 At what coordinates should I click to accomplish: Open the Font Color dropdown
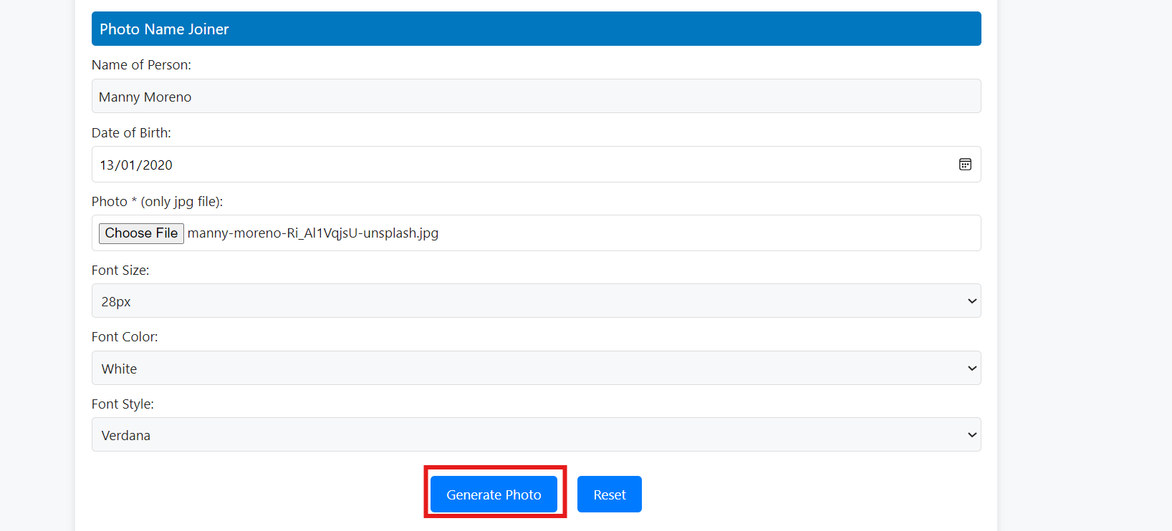pyautogui.click(x=536, y=368)
